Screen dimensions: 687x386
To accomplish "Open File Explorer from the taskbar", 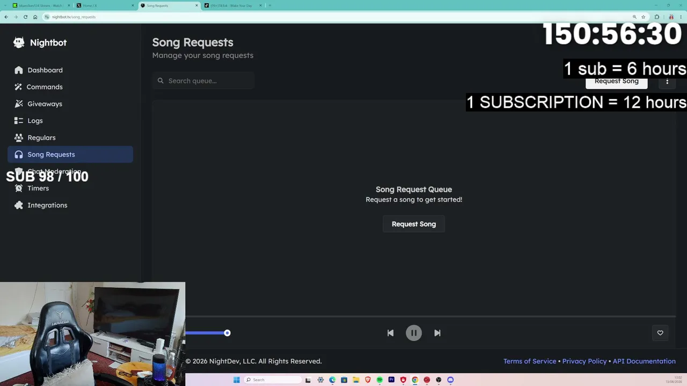I will click(x=356, y=380).
